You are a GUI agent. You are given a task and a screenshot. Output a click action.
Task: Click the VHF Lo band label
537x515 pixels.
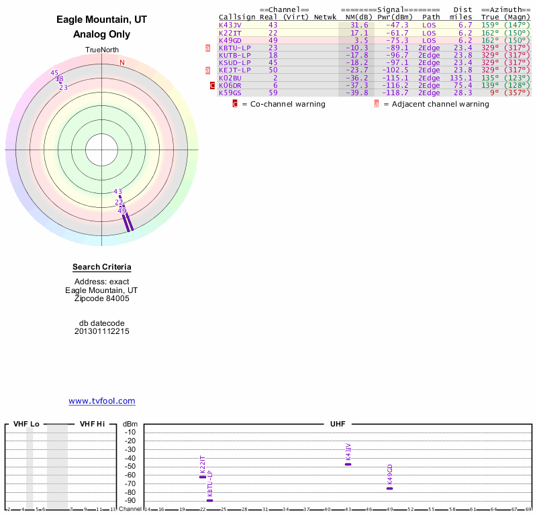[26, 424]
